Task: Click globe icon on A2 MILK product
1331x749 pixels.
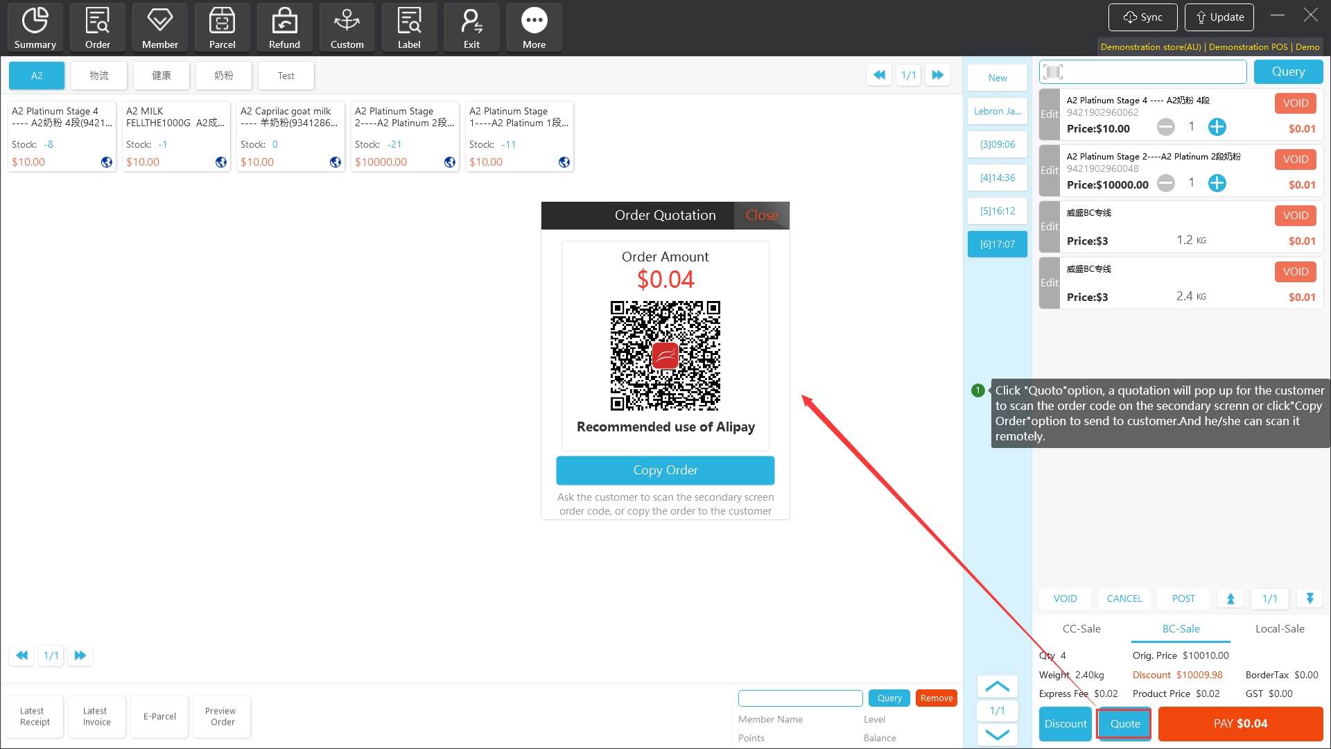Action: [221, 162]
